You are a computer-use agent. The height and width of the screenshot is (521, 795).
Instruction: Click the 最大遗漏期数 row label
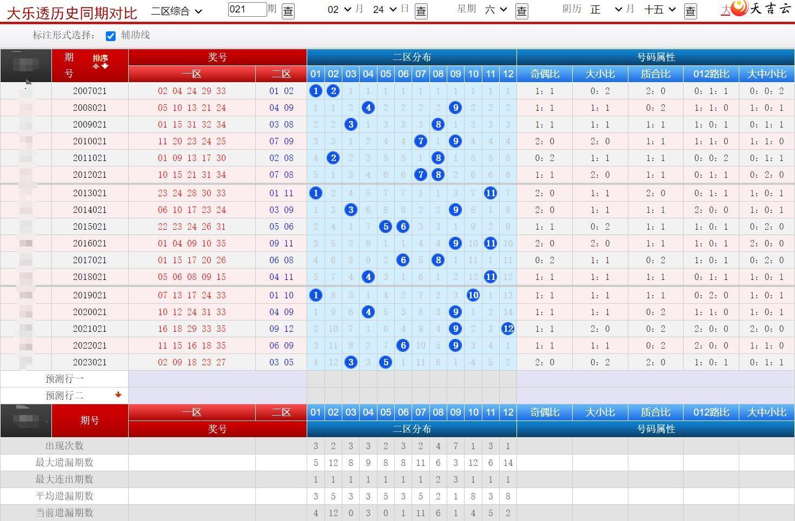64,463
